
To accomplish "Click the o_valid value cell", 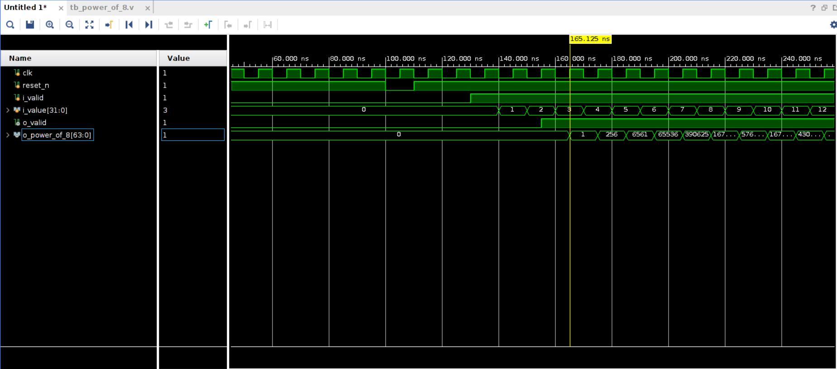I will click(193, 122).
